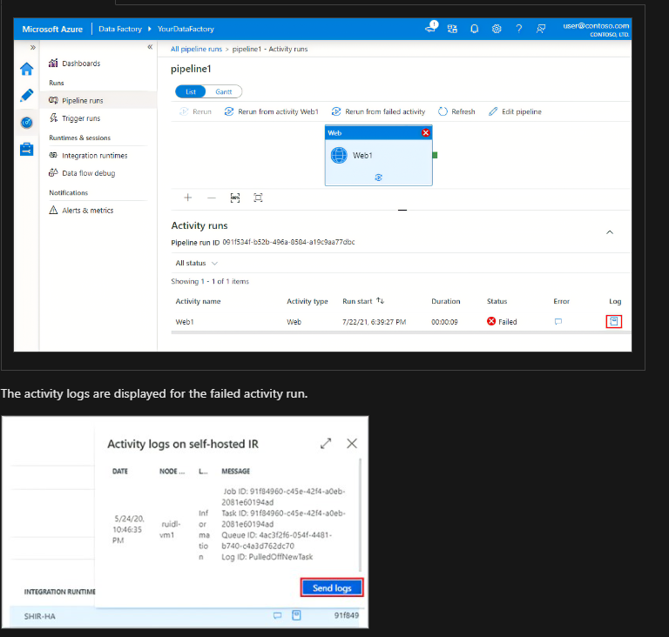Switch to Gantt view toggle
The width and height of the screenshot is (669, 637).
[224, 91]
